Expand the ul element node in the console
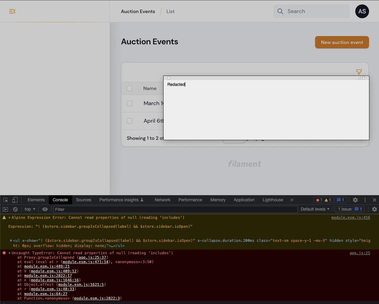This screenshot has height=304, width=379. click(11, 241)
